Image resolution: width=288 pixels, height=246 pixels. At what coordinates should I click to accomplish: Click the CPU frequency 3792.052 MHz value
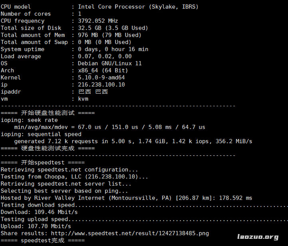pyautogui.click(x=98, y=21)
